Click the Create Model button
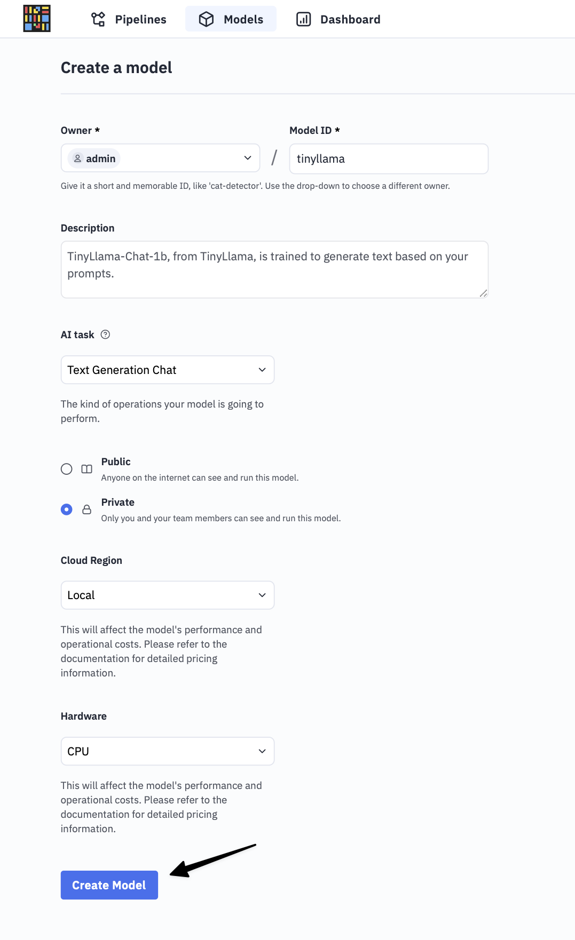575x940 pixels. pyautogui.click(x=109, y=885)
